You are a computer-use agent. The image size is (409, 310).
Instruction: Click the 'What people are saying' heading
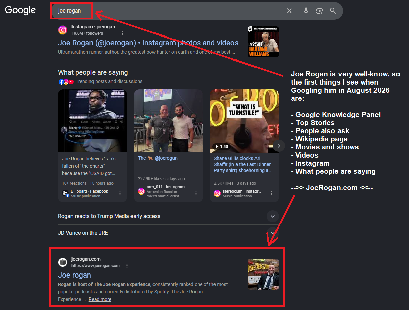(x=93, y=72)
